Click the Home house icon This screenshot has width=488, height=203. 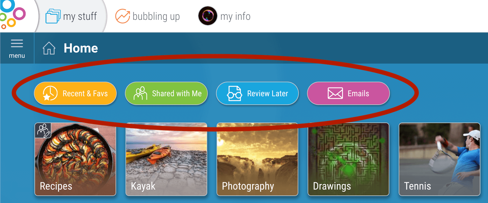pos(49,48)
